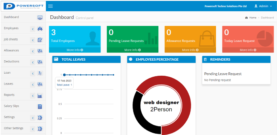
Task: Click the large first point on Total Leaves line
Action: [x=64, y=75]
